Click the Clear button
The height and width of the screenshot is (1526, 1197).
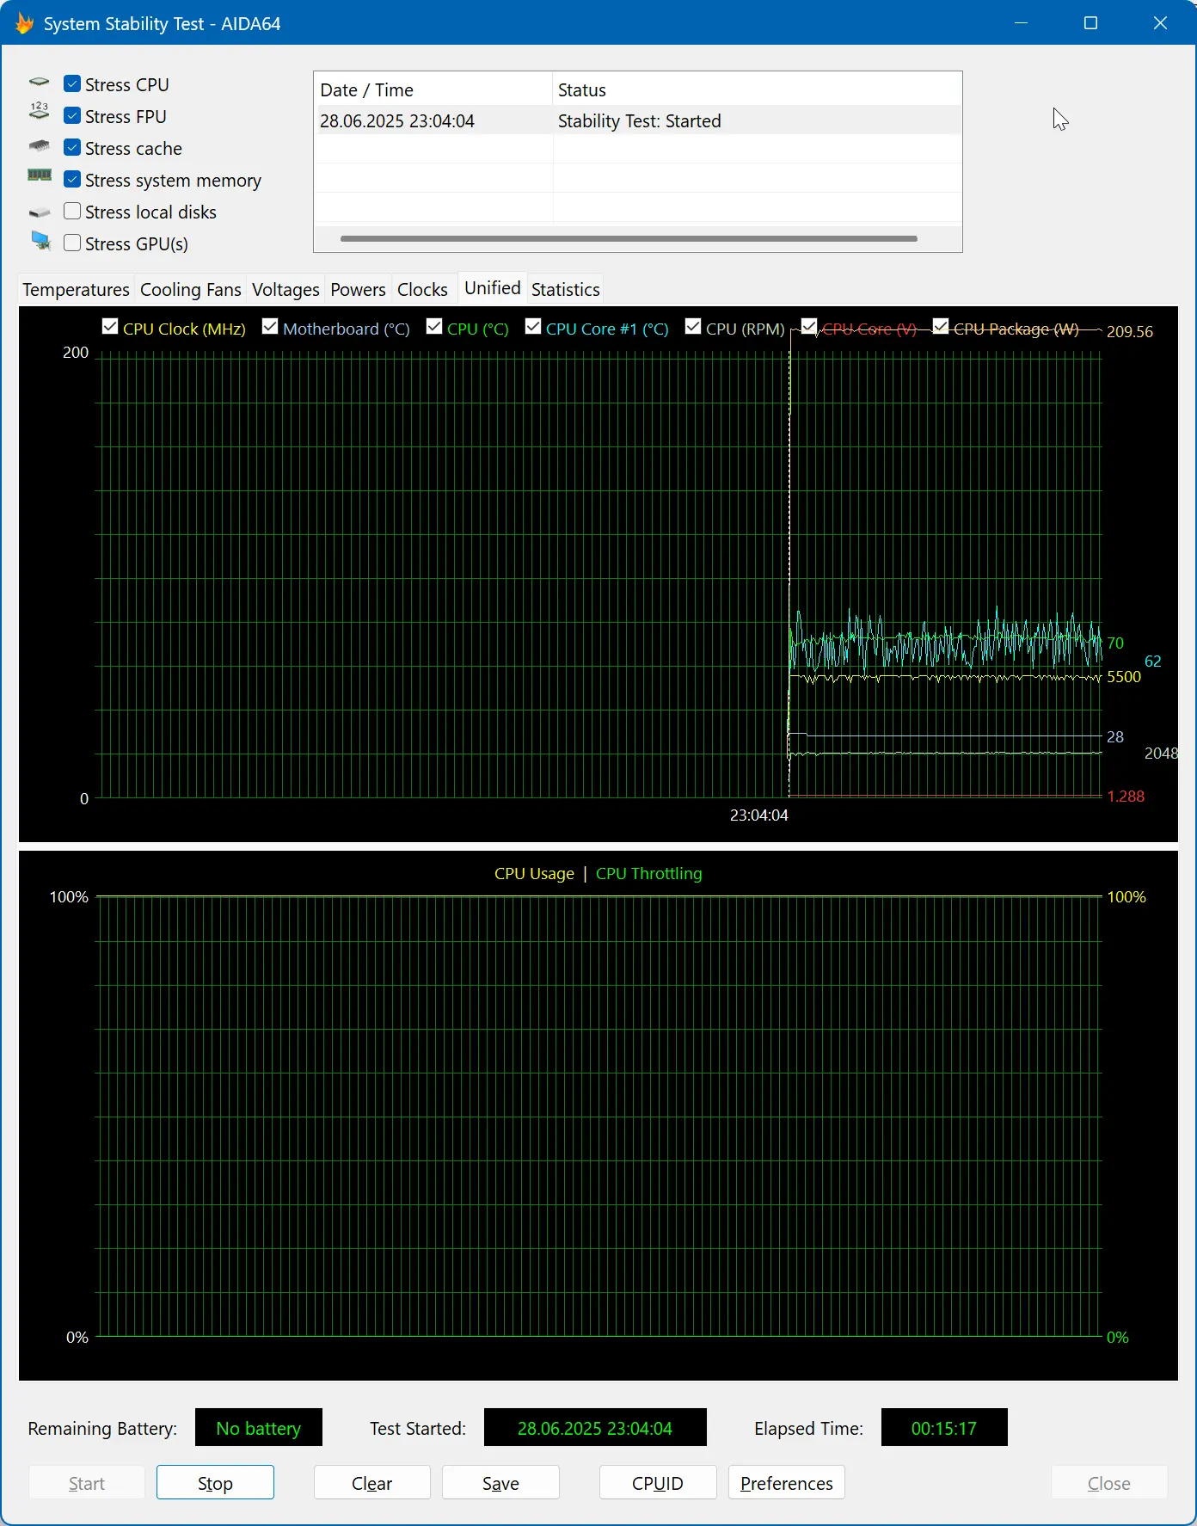click(371, 1483)
